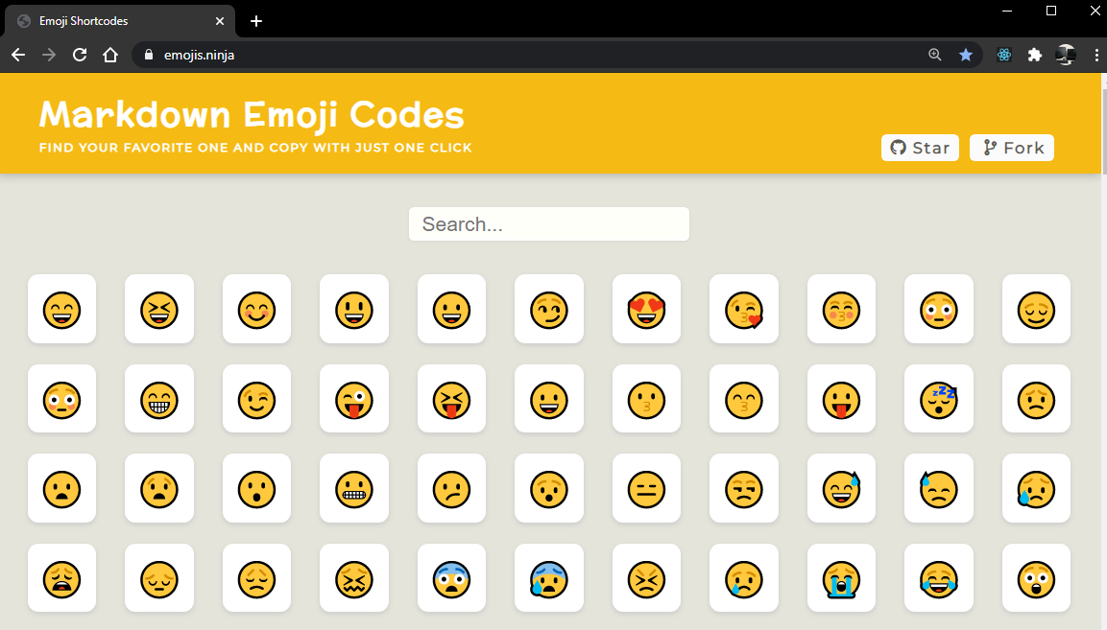Select the smirking face emoji
This screenshot has height=630, width=1107.
tap(548, 309)
